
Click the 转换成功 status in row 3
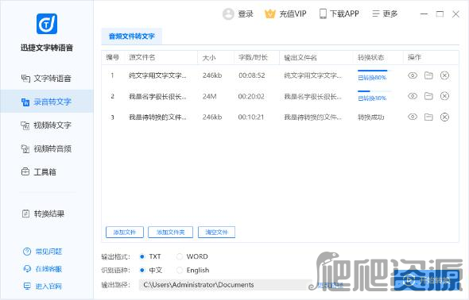click(370, 117)
